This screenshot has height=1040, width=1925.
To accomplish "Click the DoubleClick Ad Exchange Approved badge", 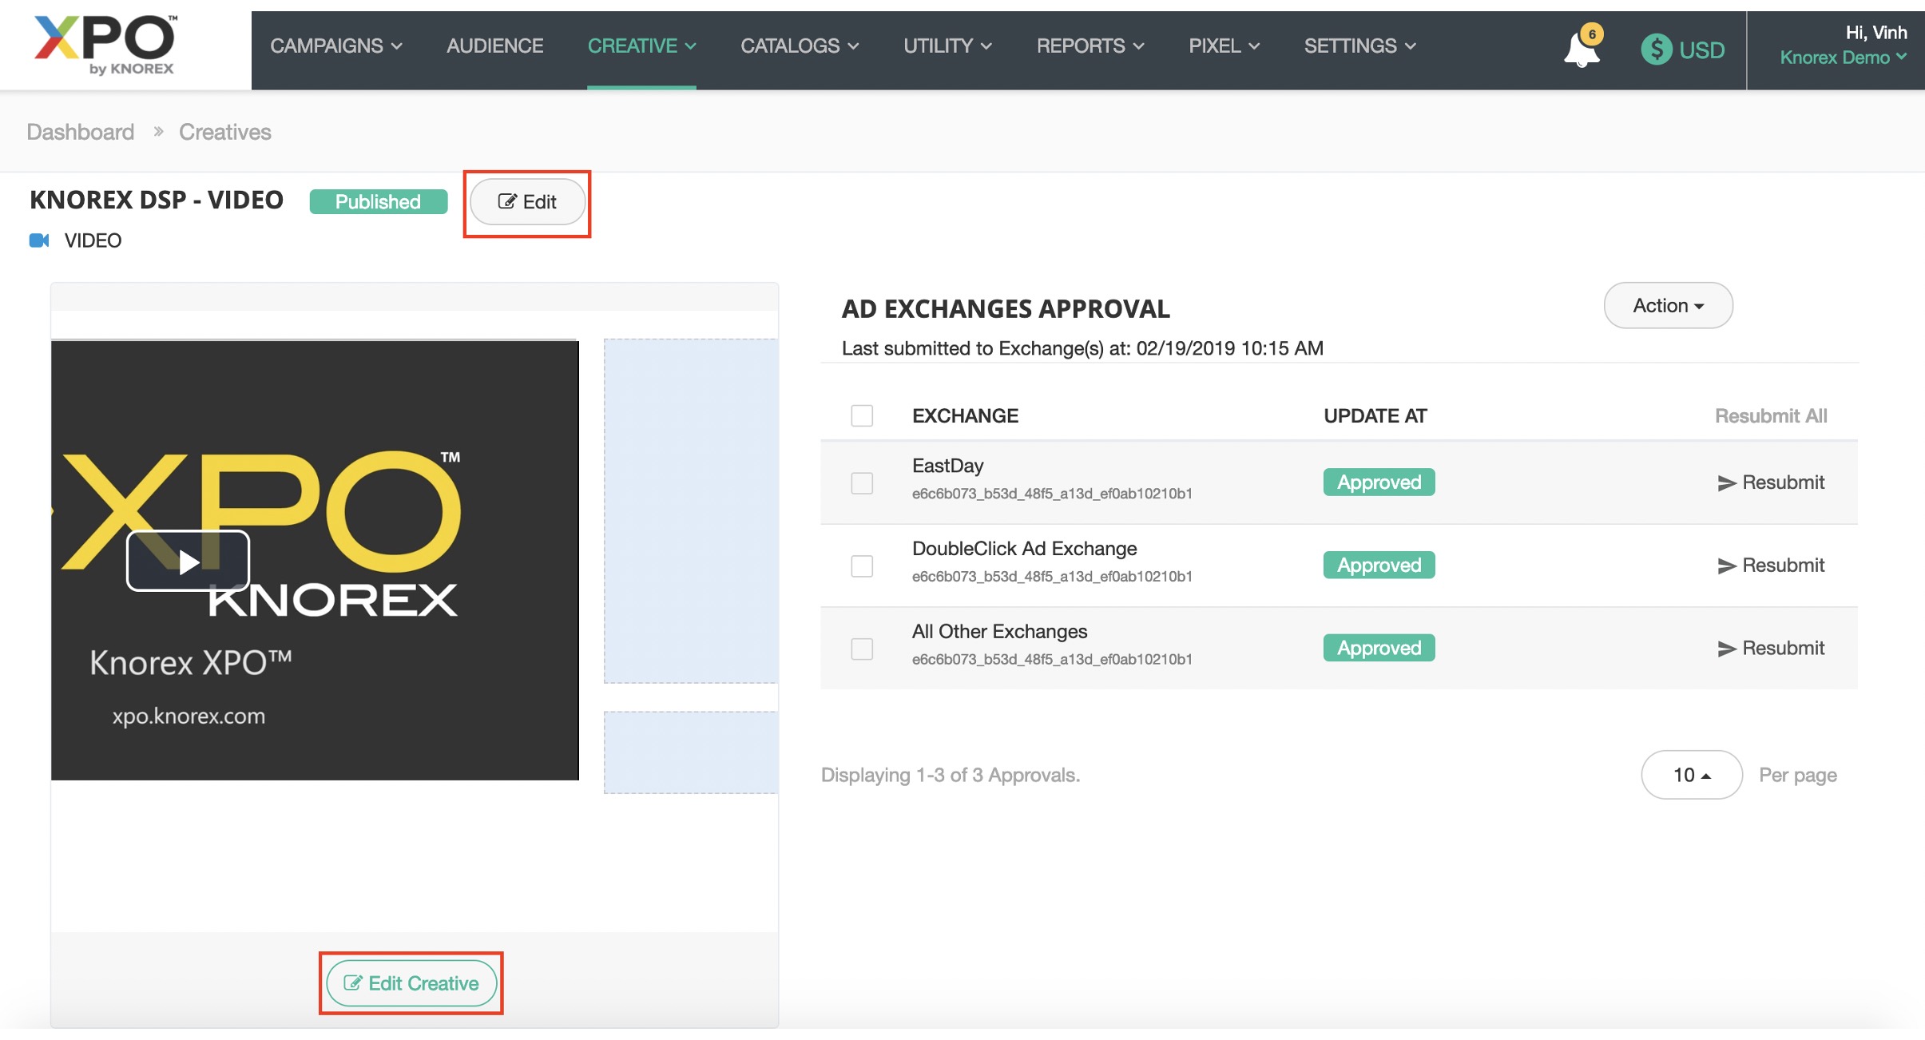I will coord(1379,566).
